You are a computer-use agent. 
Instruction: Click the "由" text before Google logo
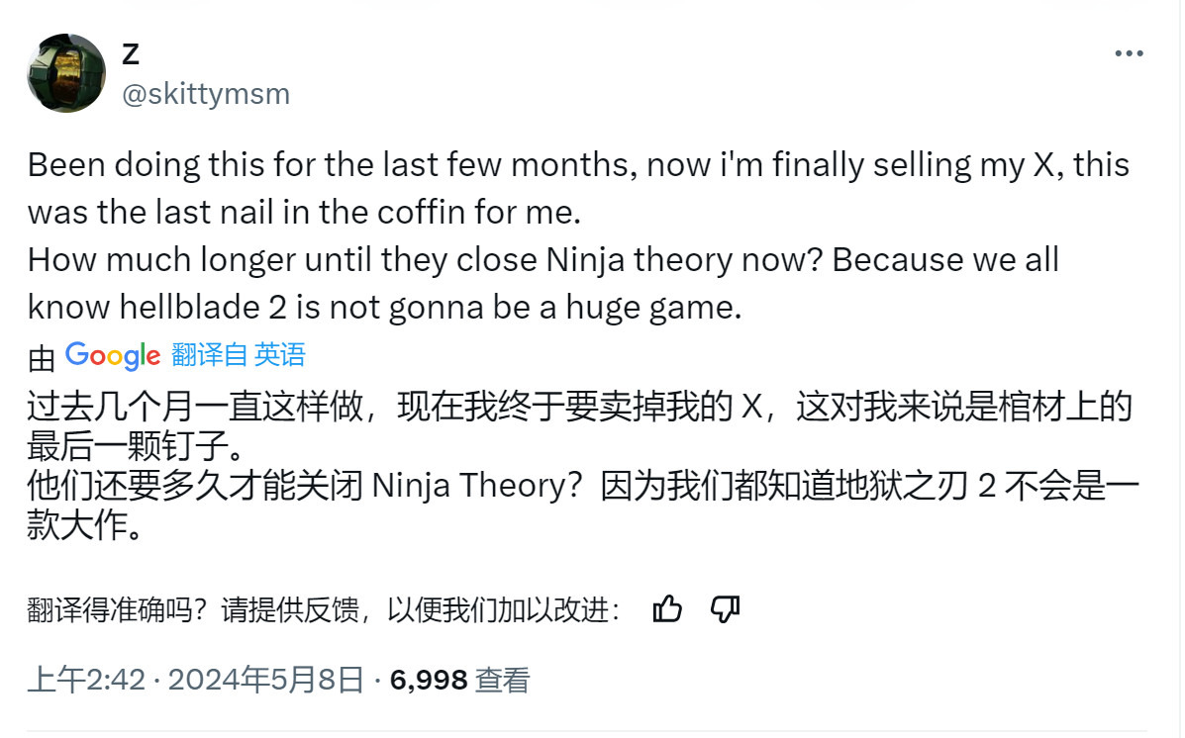pos(42,357)
